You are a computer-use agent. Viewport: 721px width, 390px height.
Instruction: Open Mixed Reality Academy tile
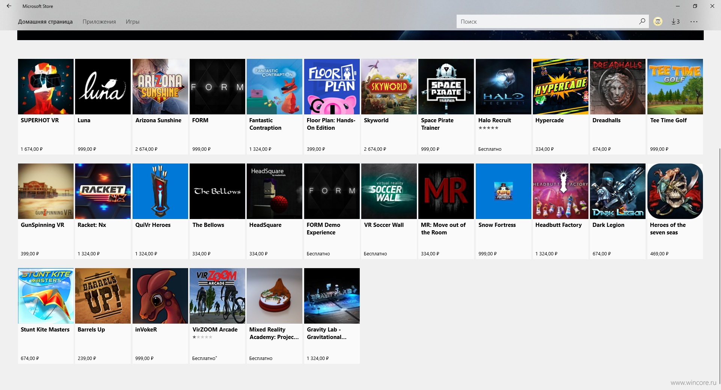click(275, 316)
